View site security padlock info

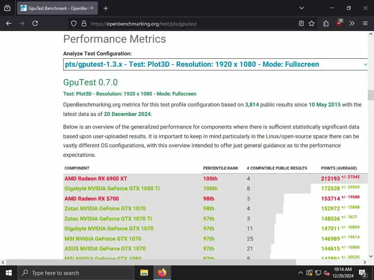(84, 24)
